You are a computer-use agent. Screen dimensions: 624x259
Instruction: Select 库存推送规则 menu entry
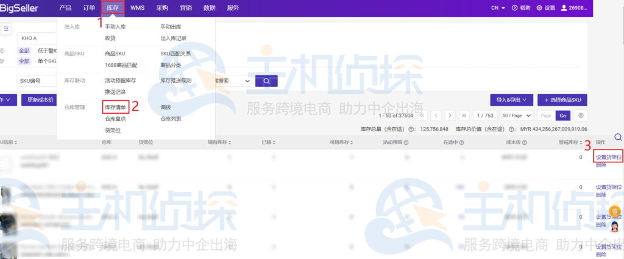(x=175, y=80)
